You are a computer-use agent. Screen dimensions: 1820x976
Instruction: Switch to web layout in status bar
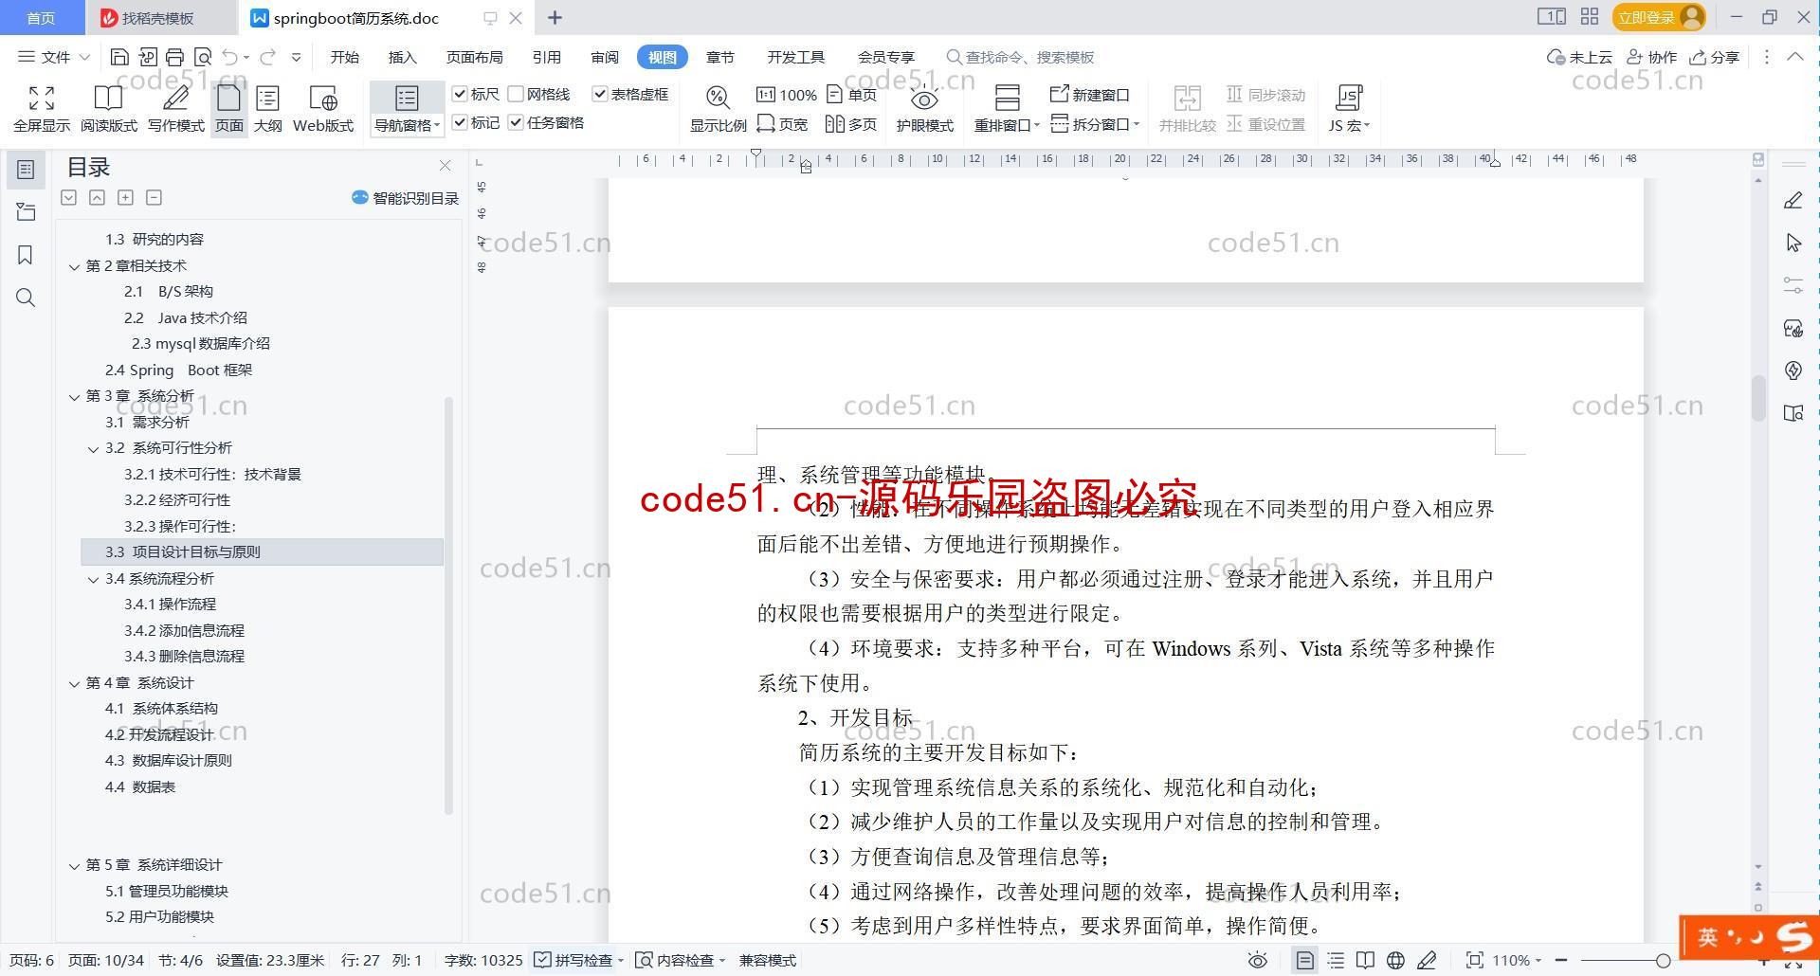tap(1395, 960)
